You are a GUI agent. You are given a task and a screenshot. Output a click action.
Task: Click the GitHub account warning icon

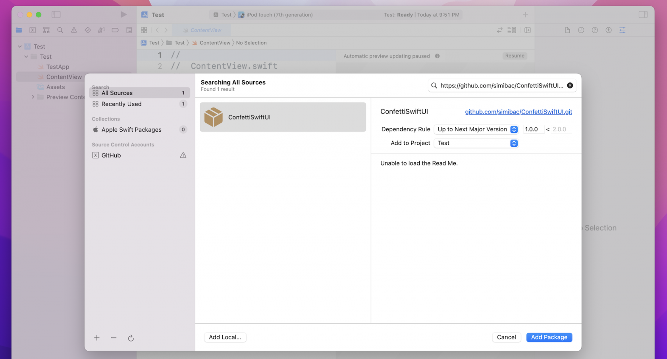(183, 156)
